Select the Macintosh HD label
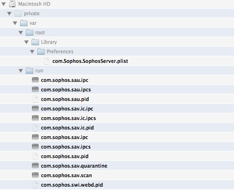Viewport: 234px width, 190px height. [x=34, y=4]
